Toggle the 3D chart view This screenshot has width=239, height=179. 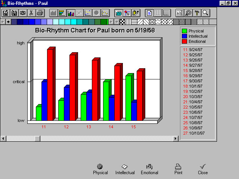pos(118,13)
